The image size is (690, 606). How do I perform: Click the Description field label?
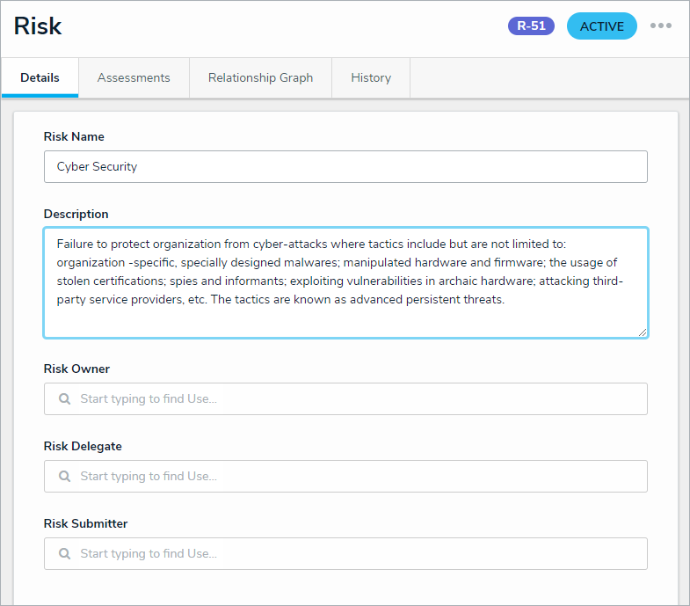tap(76, 214)
